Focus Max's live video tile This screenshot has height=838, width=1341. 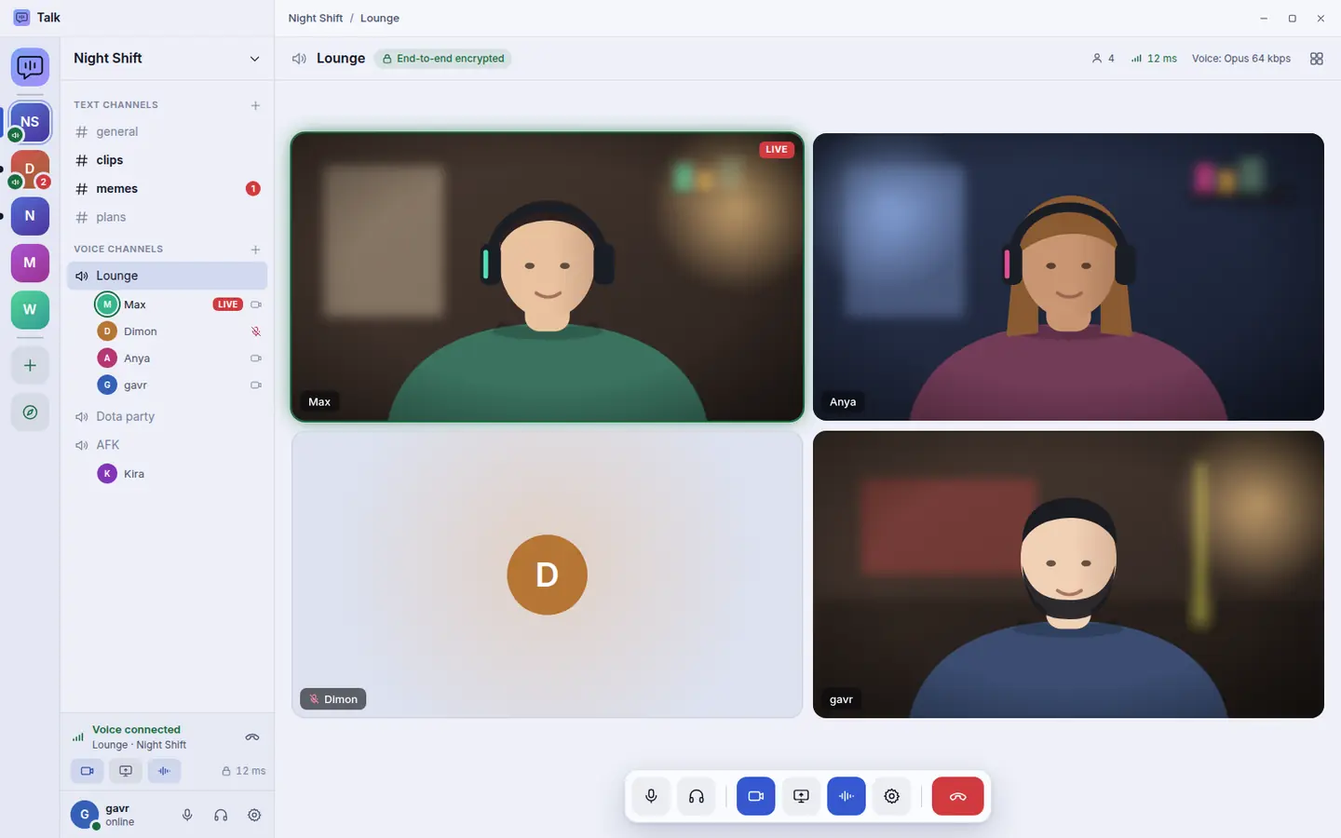(x=547, y=277)
